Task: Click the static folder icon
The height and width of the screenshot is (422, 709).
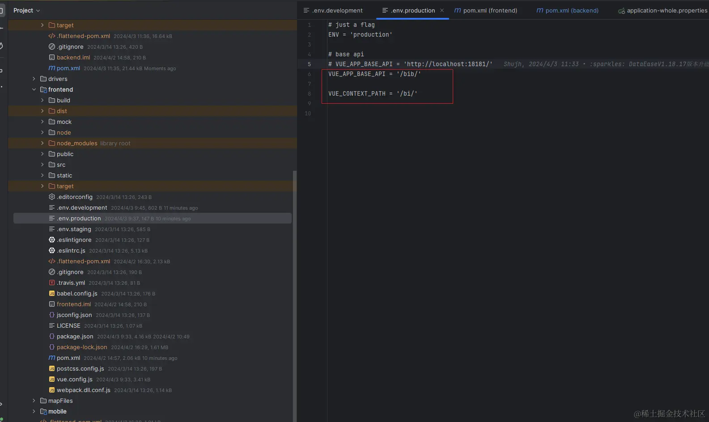Action: click(x=52, y=175)
